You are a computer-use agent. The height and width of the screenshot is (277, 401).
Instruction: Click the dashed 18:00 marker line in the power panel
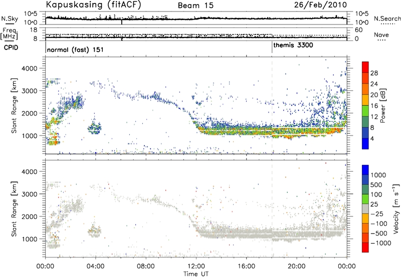tap(272, 105)
